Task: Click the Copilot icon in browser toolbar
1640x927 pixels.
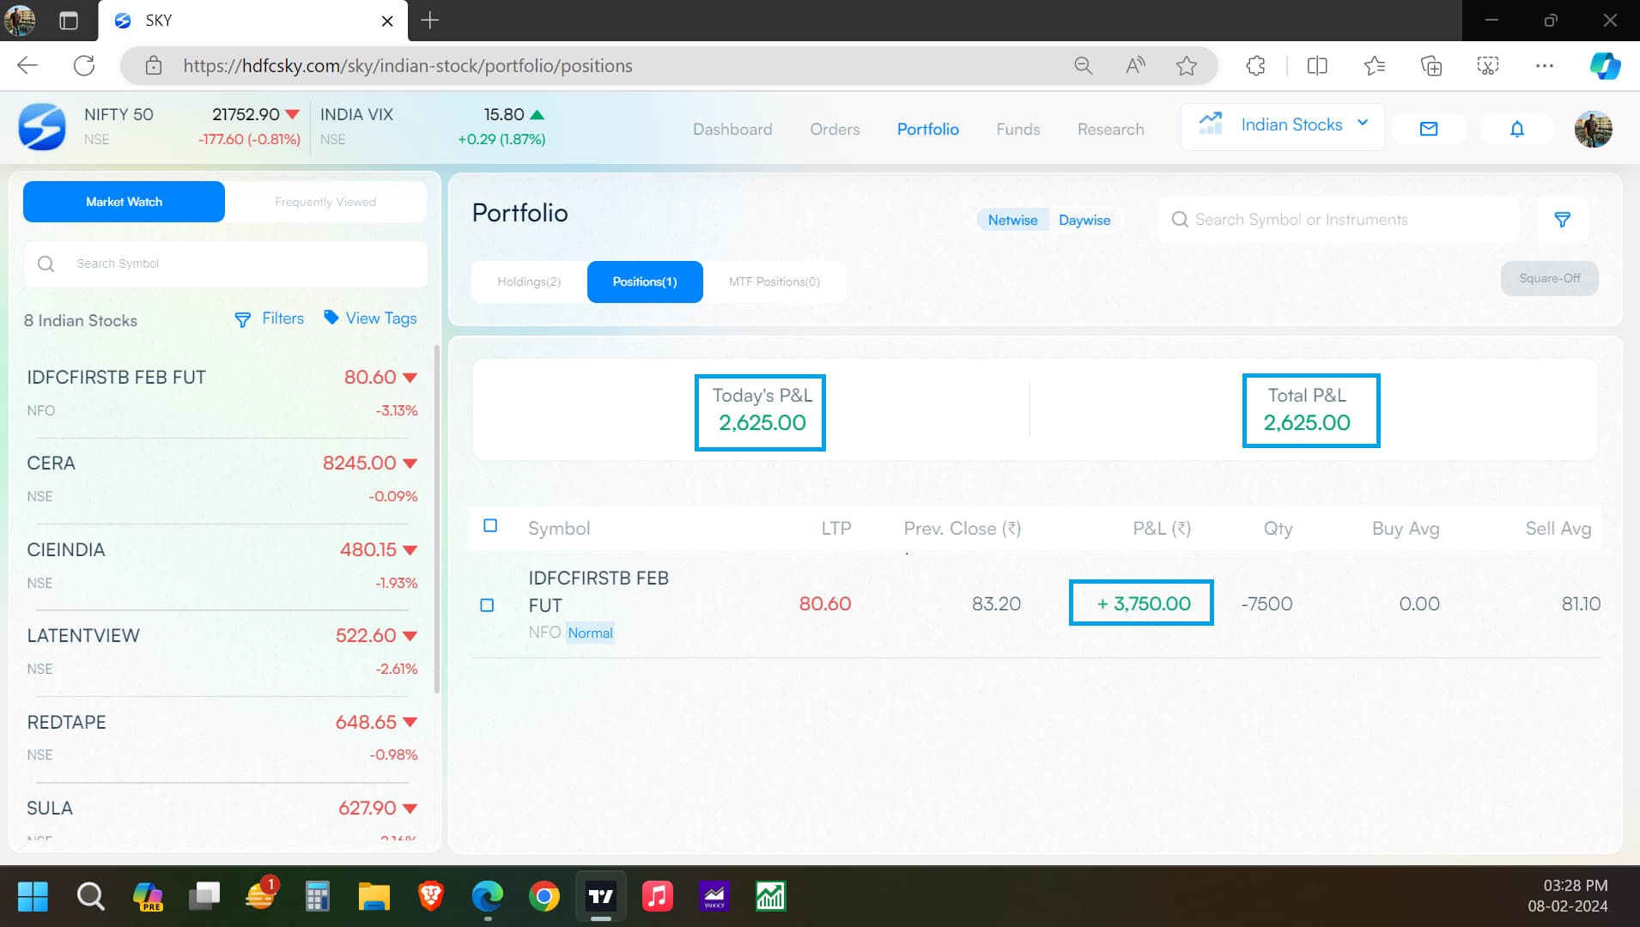Action: click(1604, 66)
